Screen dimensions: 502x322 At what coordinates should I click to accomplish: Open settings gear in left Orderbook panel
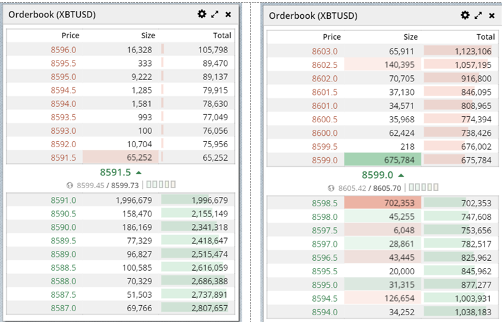(202, 14)
